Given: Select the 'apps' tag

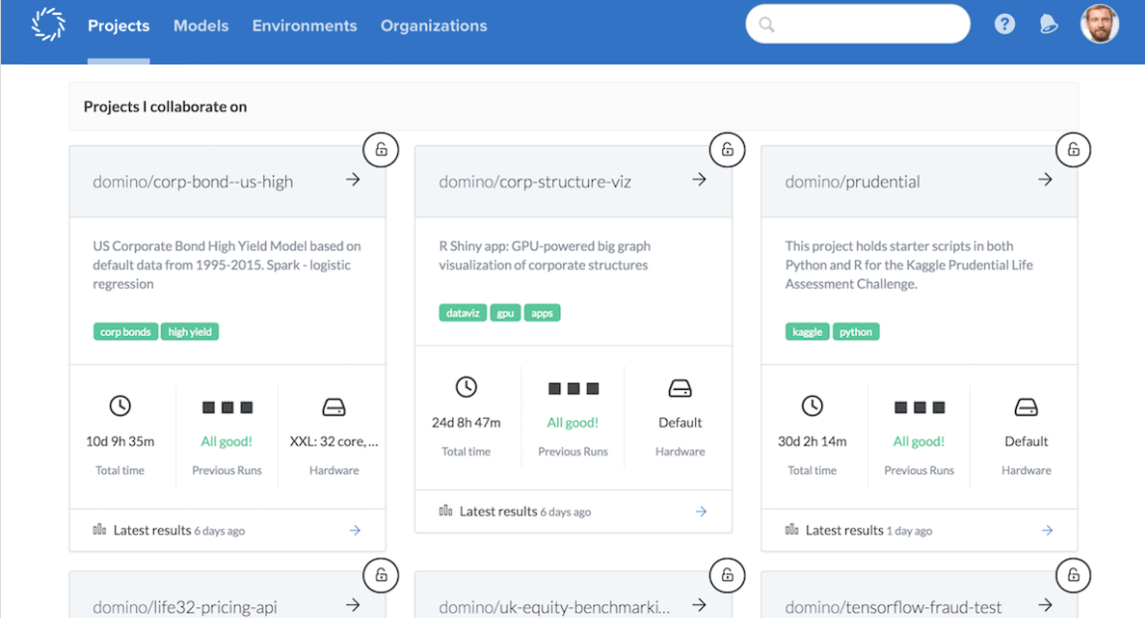Looking at the screenshot, I should 542,313.
